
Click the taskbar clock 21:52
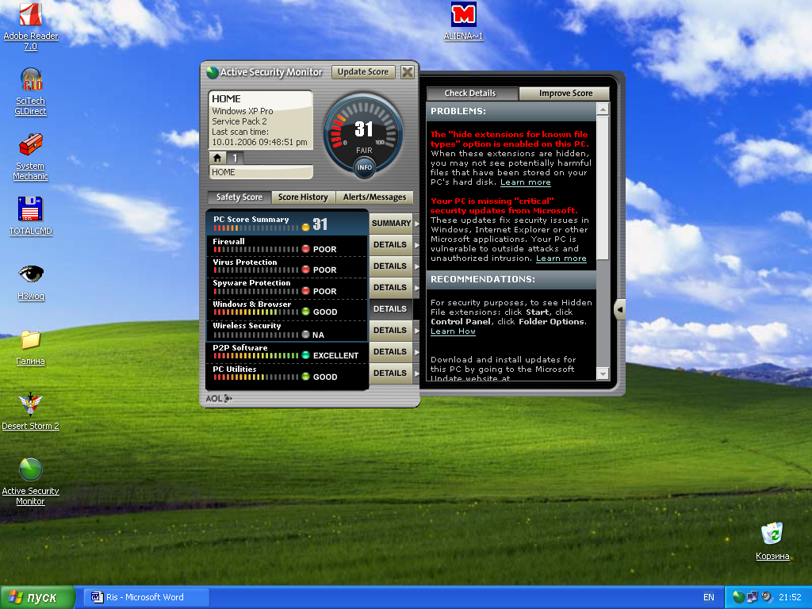click(791, 597)
